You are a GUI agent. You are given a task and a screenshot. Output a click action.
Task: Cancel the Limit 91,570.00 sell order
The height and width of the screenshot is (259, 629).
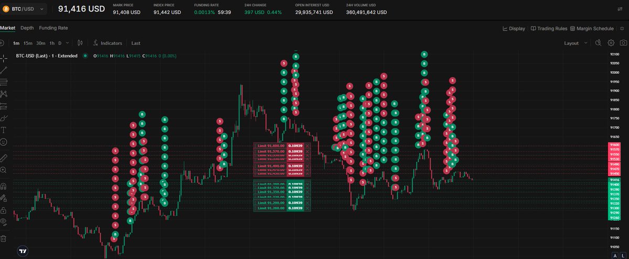(308, 151)
